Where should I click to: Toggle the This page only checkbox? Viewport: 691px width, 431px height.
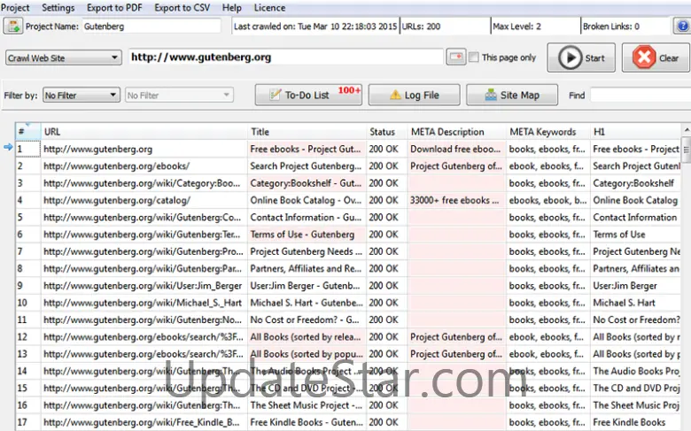point(474,58)
